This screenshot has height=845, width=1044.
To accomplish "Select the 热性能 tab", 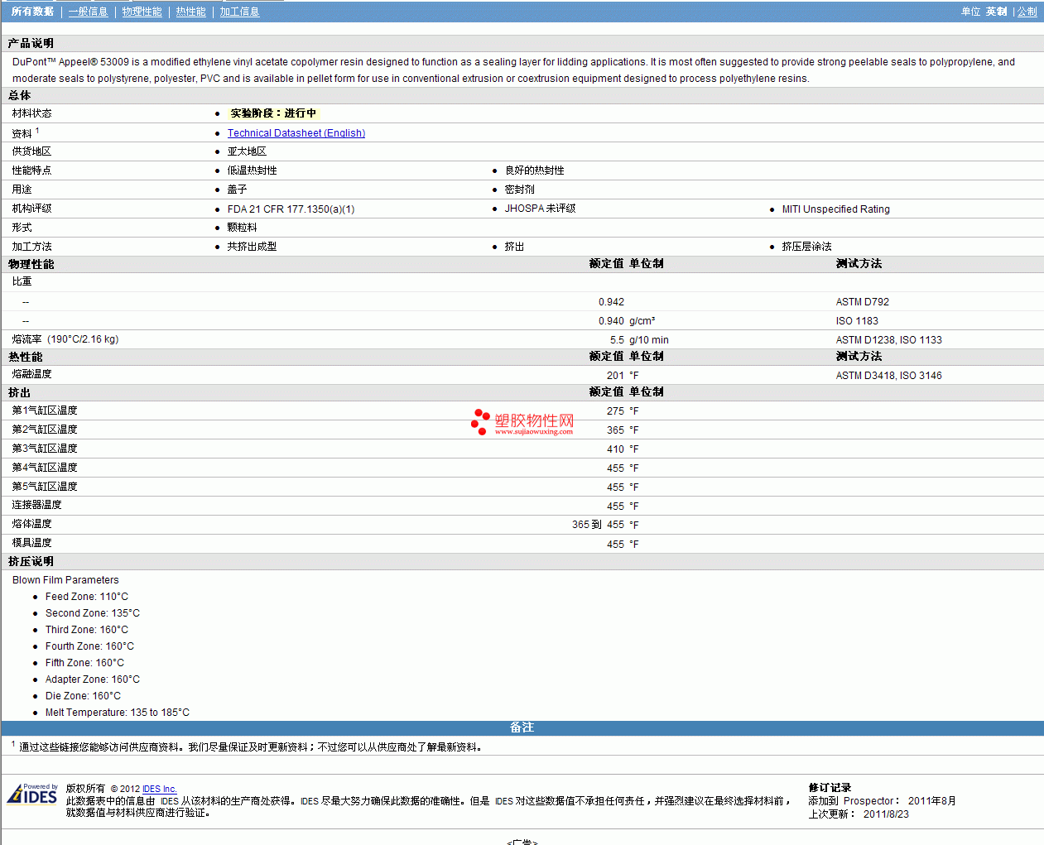I will pyautogui.click(x=190, y=12).
